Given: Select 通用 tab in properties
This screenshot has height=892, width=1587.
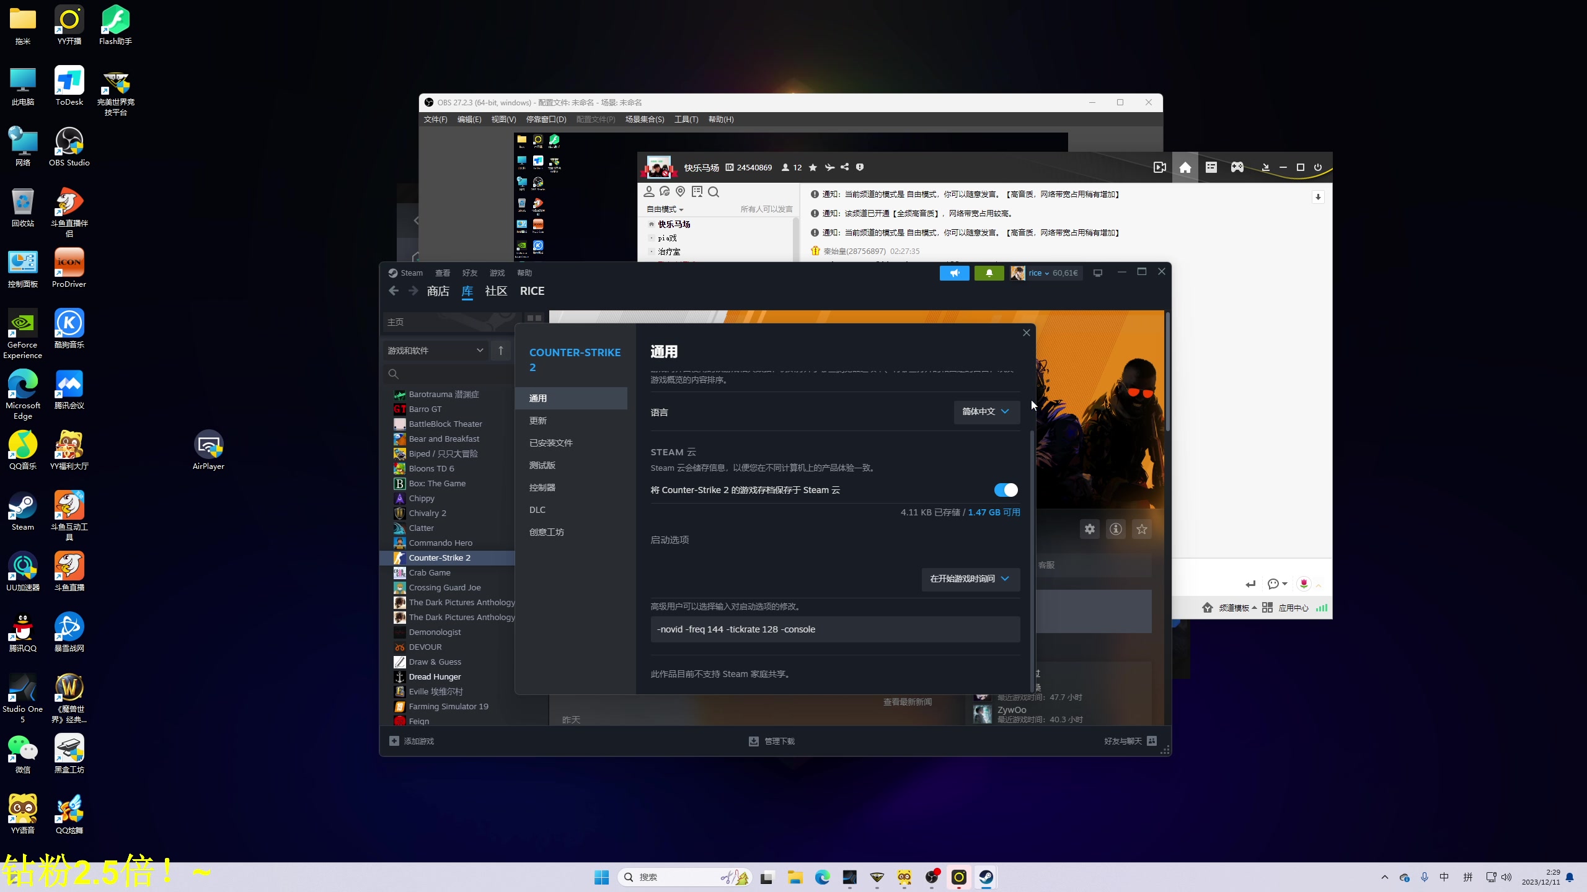Looking at the screenshot, I should (571, 398).
